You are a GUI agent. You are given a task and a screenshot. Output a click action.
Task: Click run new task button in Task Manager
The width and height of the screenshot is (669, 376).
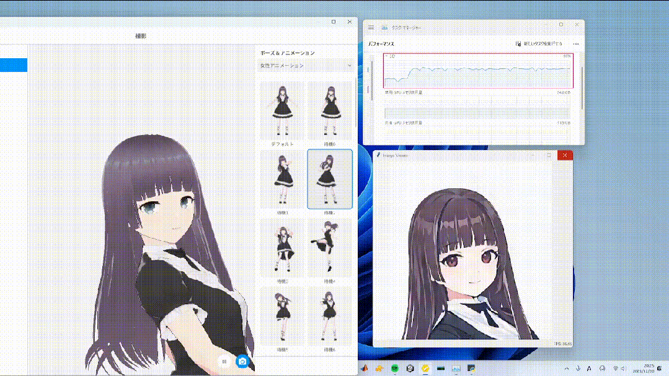click(x=539, y=45)
